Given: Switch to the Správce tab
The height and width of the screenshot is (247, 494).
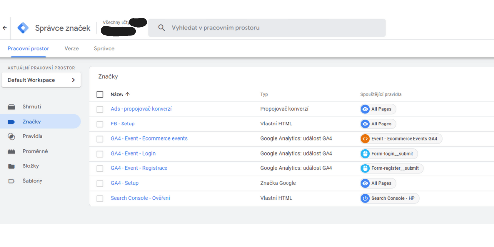Looking at the screenshot, I should 104,49.
